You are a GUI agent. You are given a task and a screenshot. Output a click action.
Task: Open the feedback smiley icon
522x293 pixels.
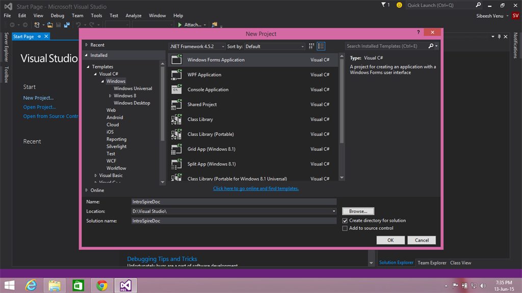pyautogui.click(x=399, y=5)
